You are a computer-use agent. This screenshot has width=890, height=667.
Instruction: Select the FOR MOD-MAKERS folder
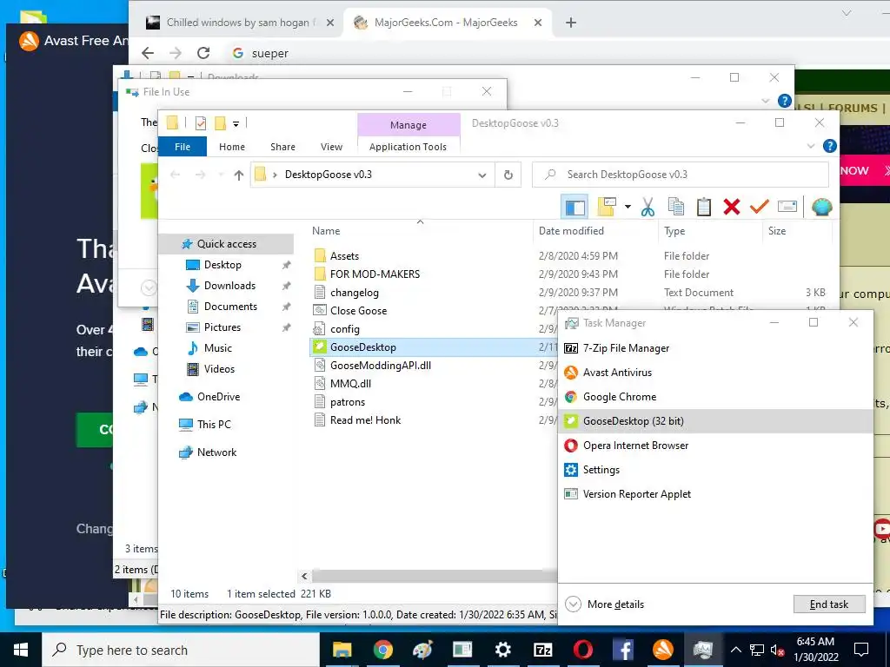point(375,274)
